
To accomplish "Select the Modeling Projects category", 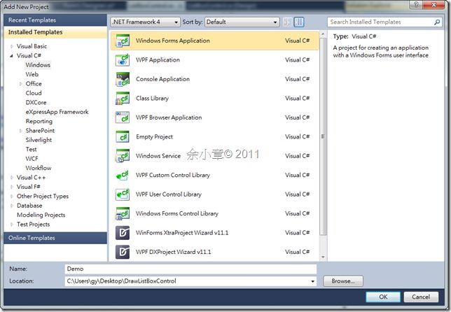I will pos(41,215).
